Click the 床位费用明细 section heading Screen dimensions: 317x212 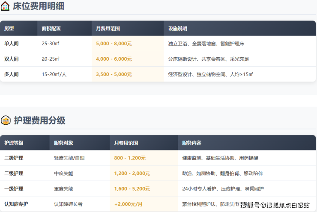(x=39, y=6)
